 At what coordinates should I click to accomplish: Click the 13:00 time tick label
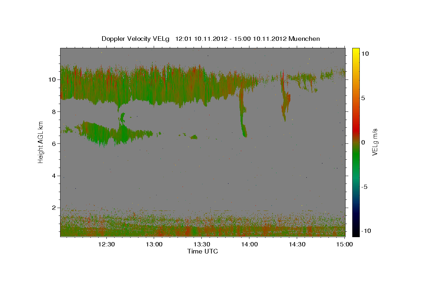(x=154, y=244)
